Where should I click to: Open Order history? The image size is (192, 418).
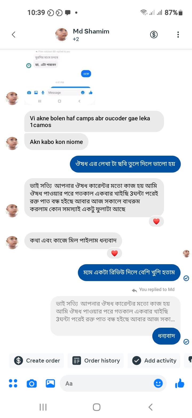pos(96,361)
